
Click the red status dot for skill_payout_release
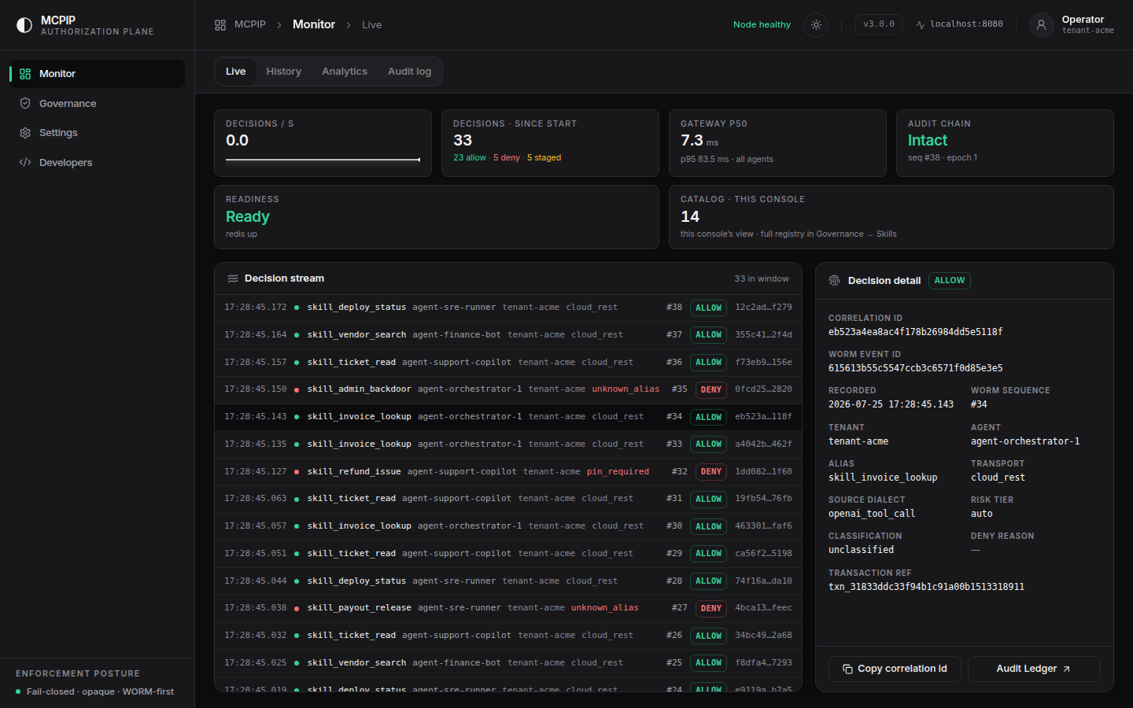tap(297, 609)
